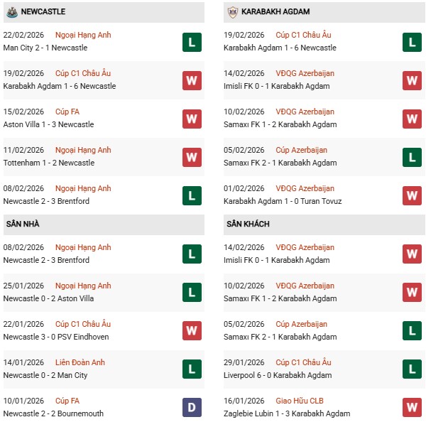The height and width of the screenshot is (422, 426).
Task: Select the SÂN KHÁCH section header
Action: tap(248, 224)
